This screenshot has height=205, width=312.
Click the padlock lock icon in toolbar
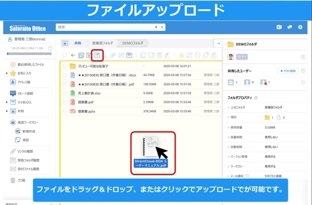click(x=213, y=55)
